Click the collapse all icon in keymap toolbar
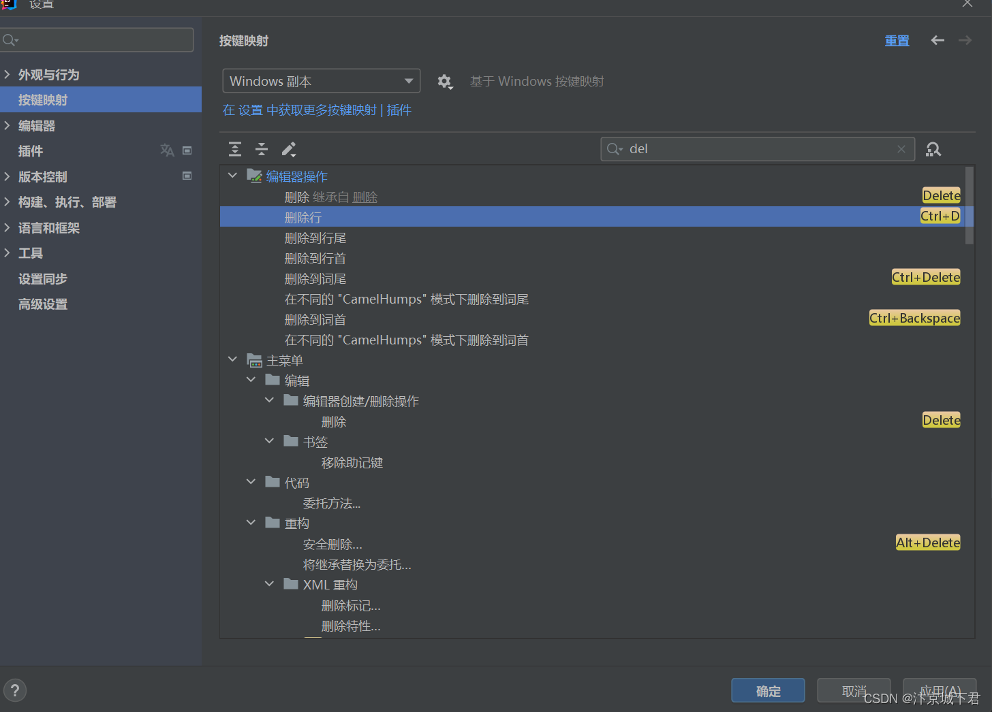This screenshot has width=992, height=712. [262, 149]
